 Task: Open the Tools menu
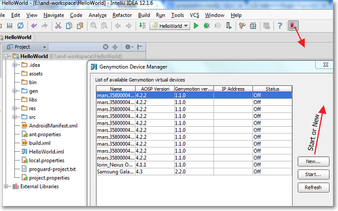[178, 16]
